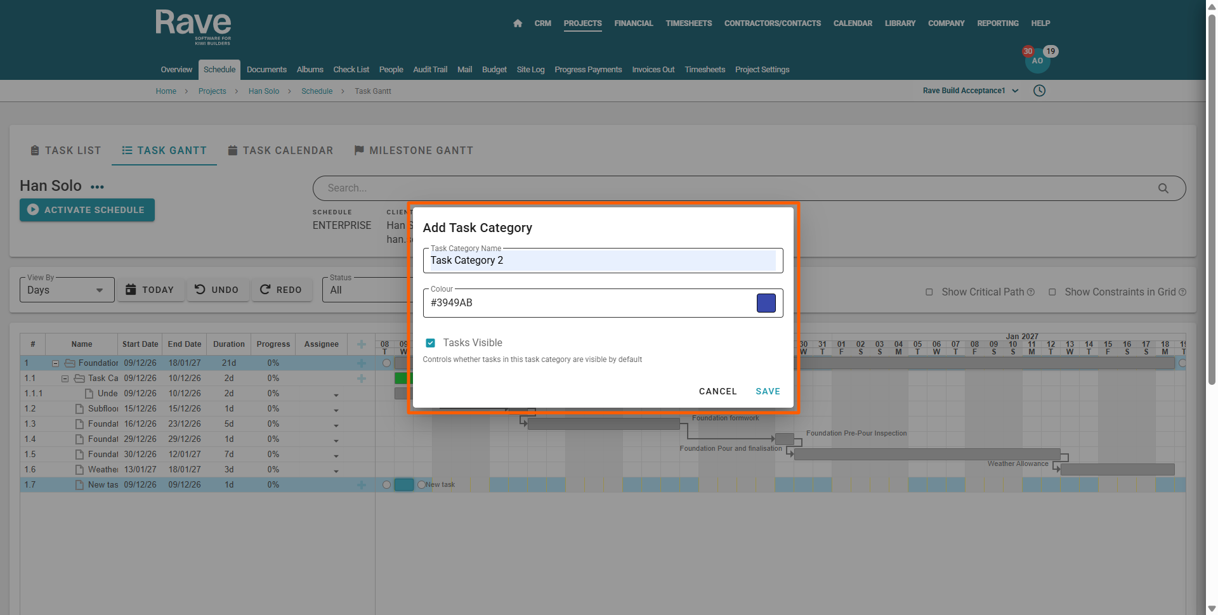The image size is (1218, 615).
Task: Open the clock history icon
Action: pos(1039,91)
